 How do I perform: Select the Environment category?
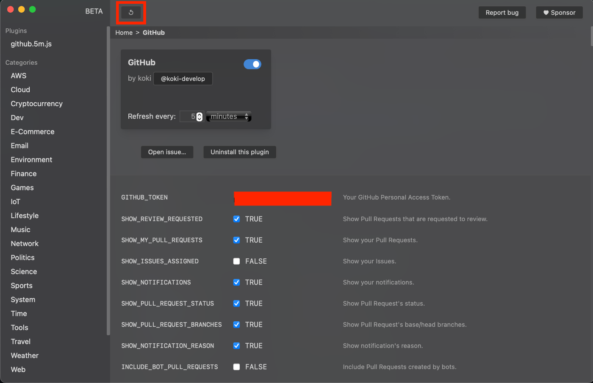[31, 159]
